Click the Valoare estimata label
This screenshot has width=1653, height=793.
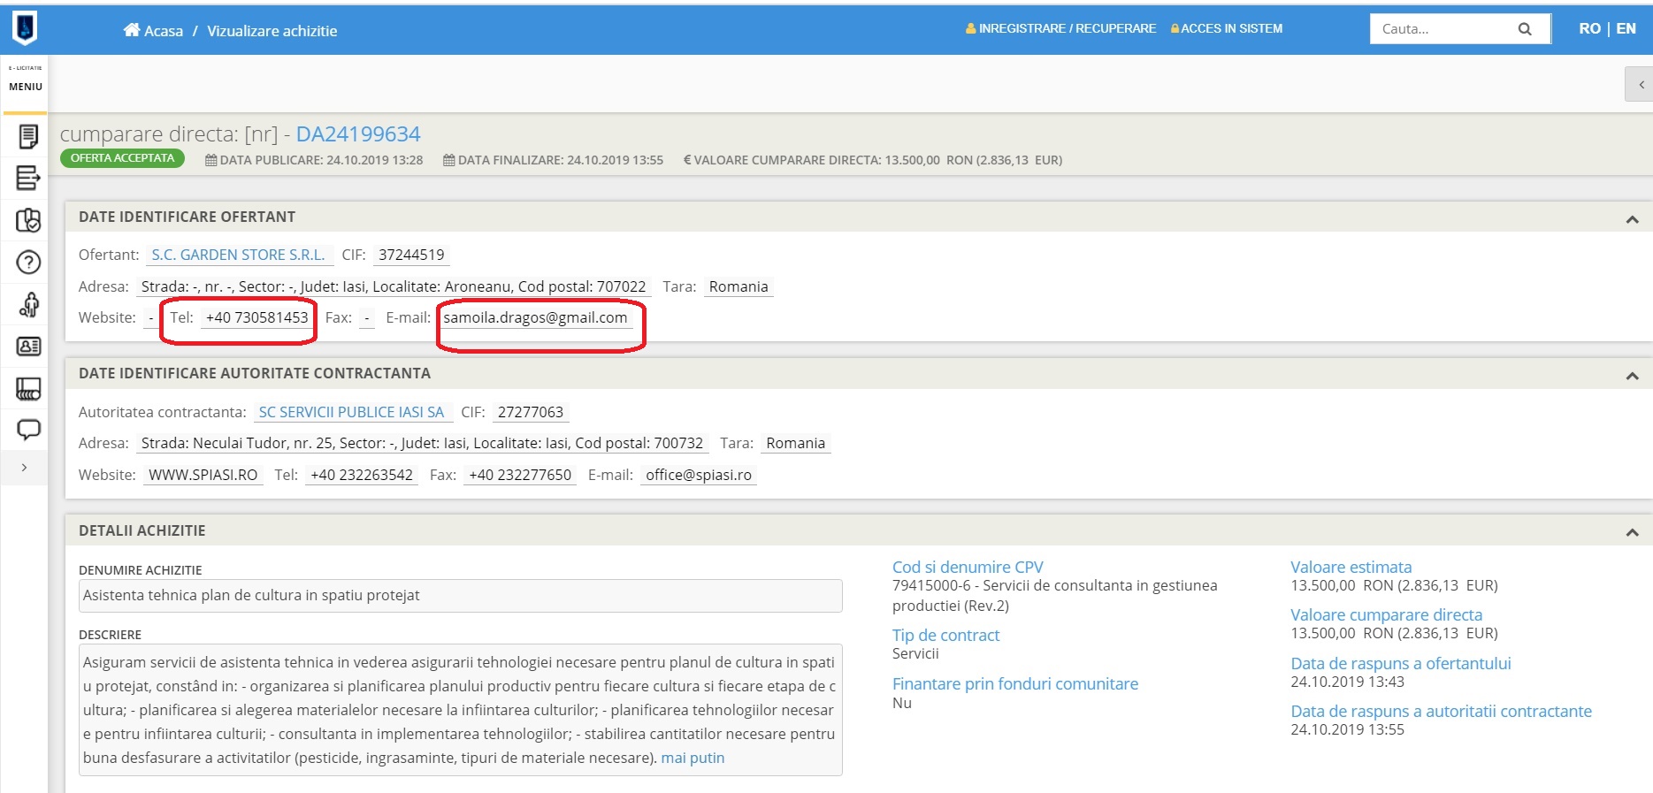(1351, 567)
